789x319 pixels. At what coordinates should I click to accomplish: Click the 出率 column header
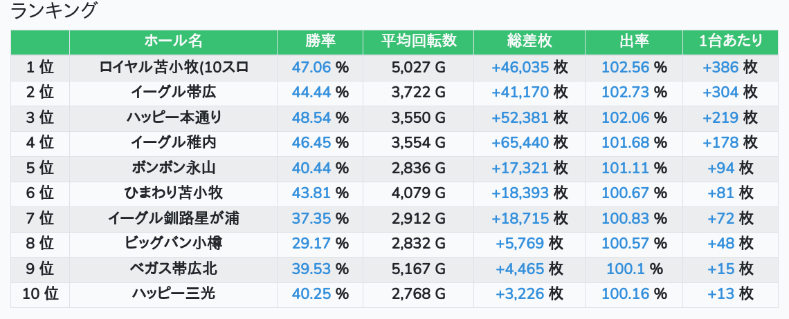point(633,41)
